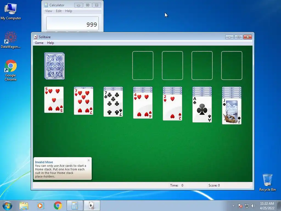
Task: Select the DataWagon desktop shortcut
Action: pos(11,40)
